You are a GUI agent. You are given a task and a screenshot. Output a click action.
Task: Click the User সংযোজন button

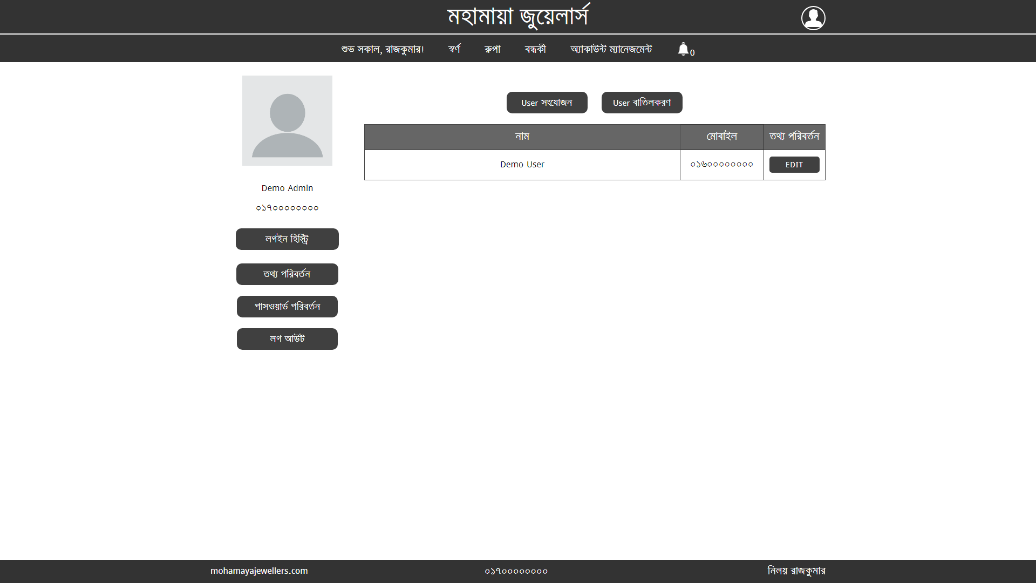(547, 103)
